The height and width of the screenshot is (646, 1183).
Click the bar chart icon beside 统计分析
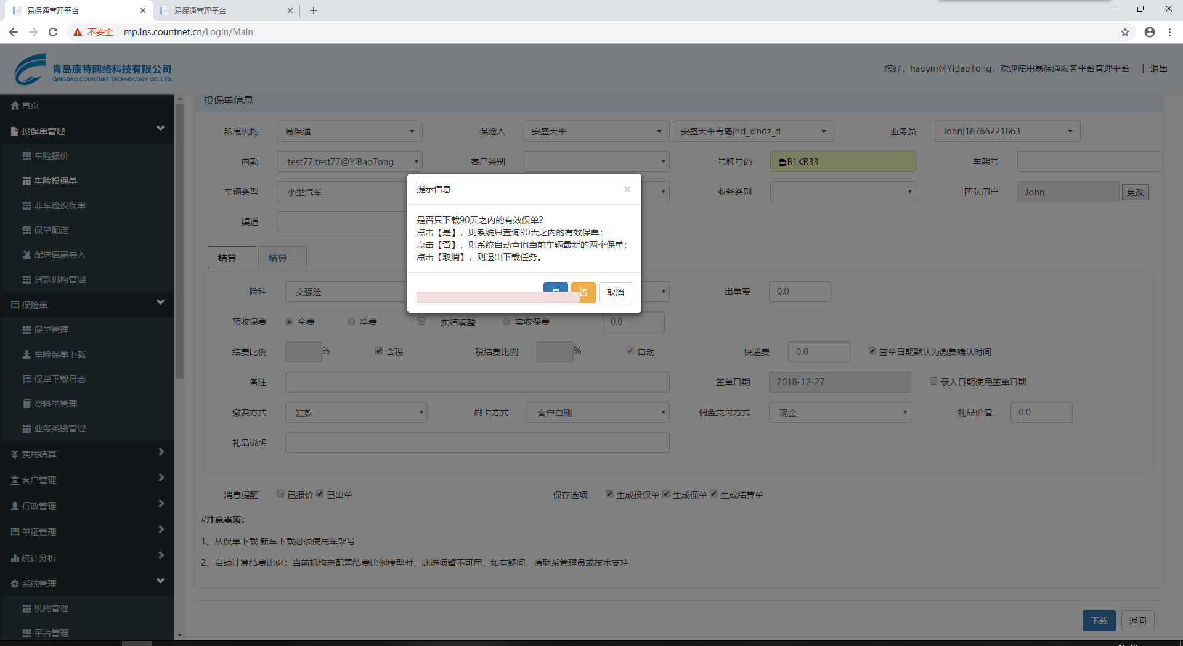tap(15, 558)
